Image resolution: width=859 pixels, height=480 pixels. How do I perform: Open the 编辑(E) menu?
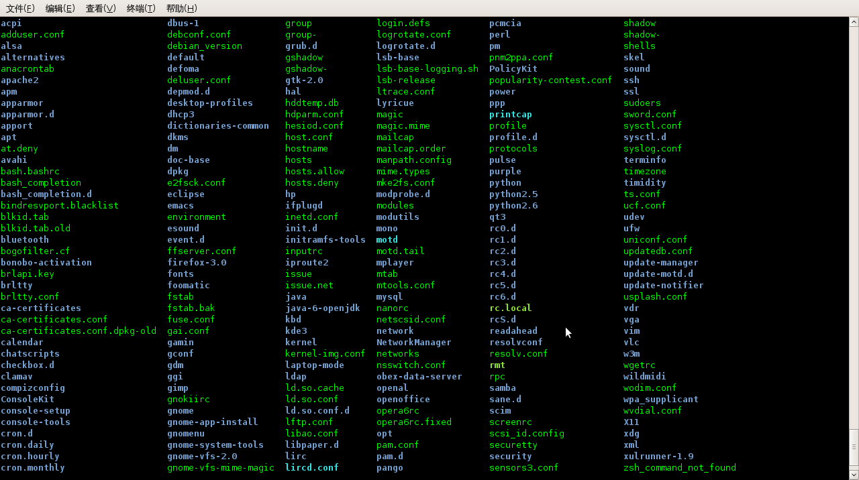point(60,8)
